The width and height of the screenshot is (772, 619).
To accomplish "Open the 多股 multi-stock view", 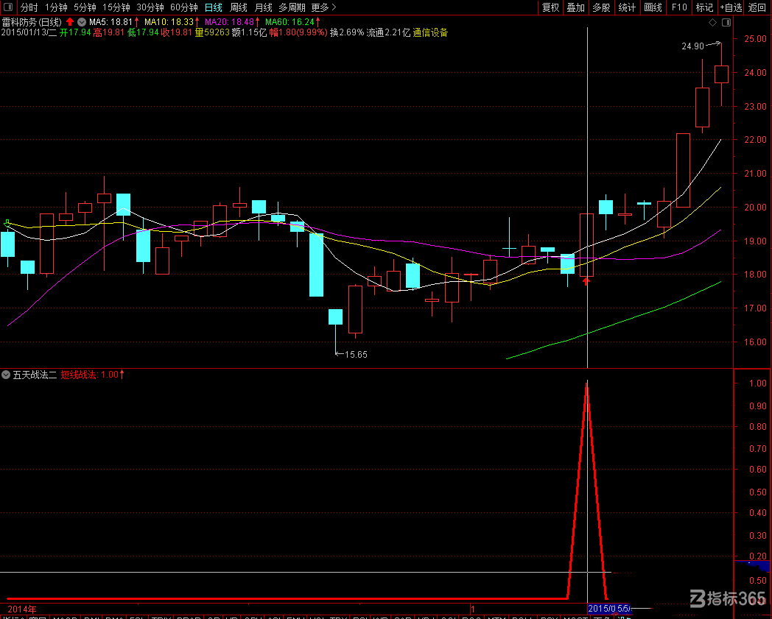I will click(601, 7).
